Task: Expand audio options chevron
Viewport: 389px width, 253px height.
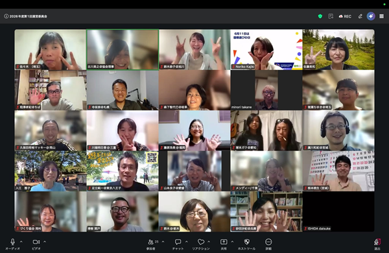Action: [21, 241]
